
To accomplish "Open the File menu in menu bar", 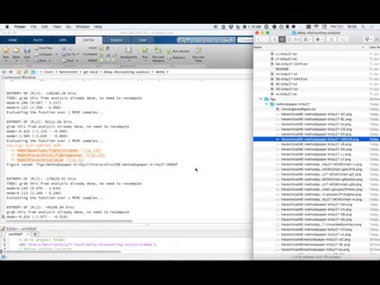I will coord(33,27).
